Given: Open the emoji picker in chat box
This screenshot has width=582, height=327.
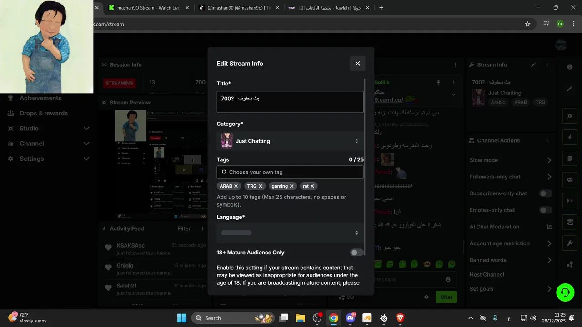Looking at the screenshot, I should pos(448,280).
